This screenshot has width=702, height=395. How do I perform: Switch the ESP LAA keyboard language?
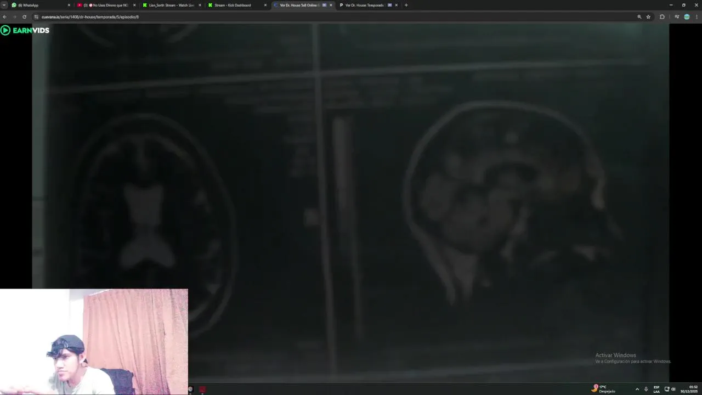click(656, 389)
